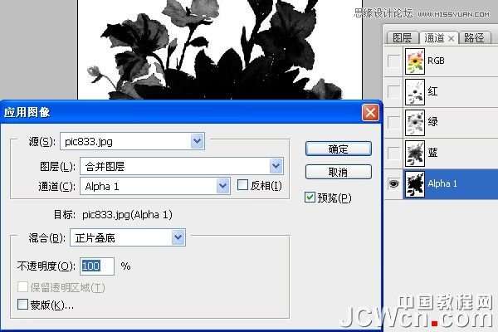Image resolution: width=498 pixels, height=332 pixels.
Task: Click the RGB channel thumbnail
Action: 415,61
